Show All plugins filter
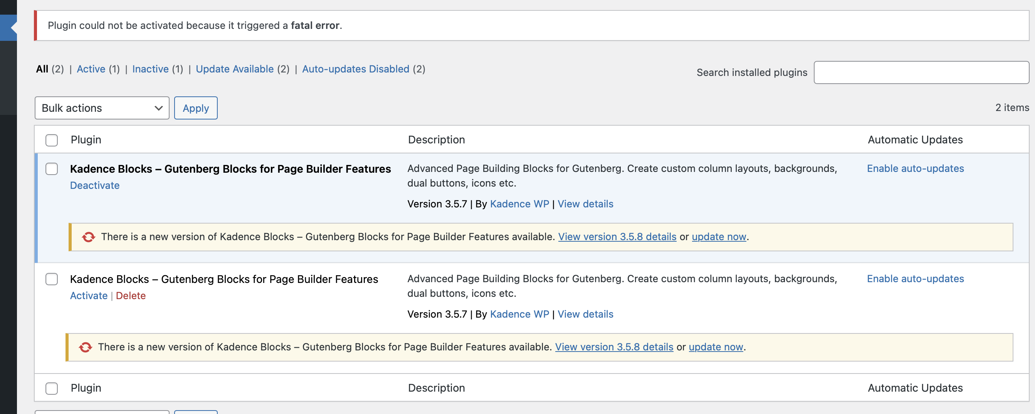This screenshot has height=414, width=1035. (42, 69)
